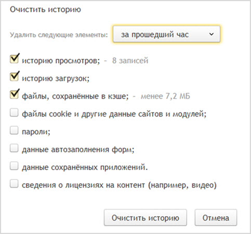Click the «пароли;» label text
251x234 pixels.
click(x=36, y=132)
